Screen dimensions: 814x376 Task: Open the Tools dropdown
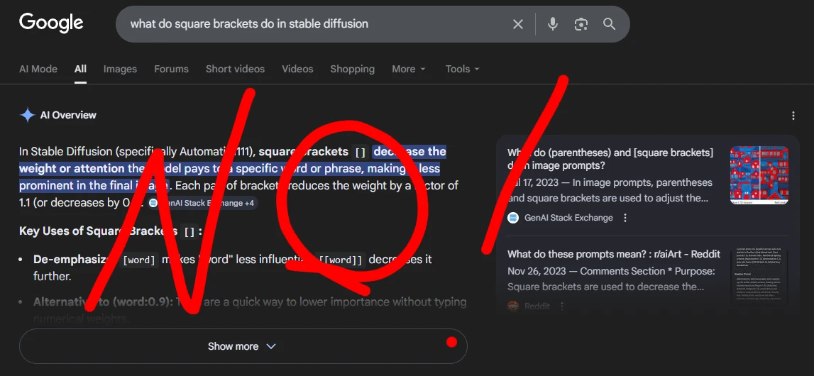(462, 69)
